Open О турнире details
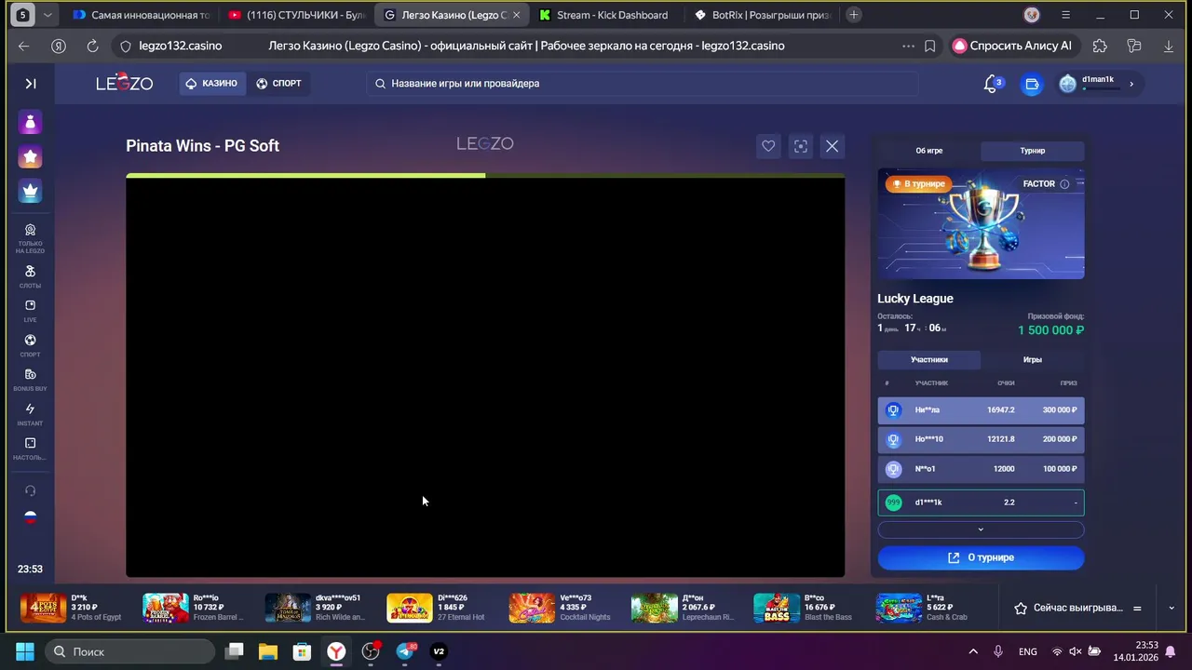Screen dimensions: 1192x670 coord(981,557)
